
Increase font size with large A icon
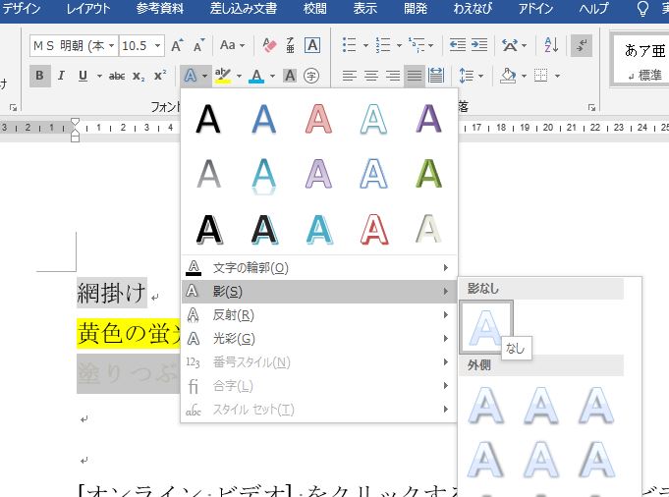[x=177, y=45]
